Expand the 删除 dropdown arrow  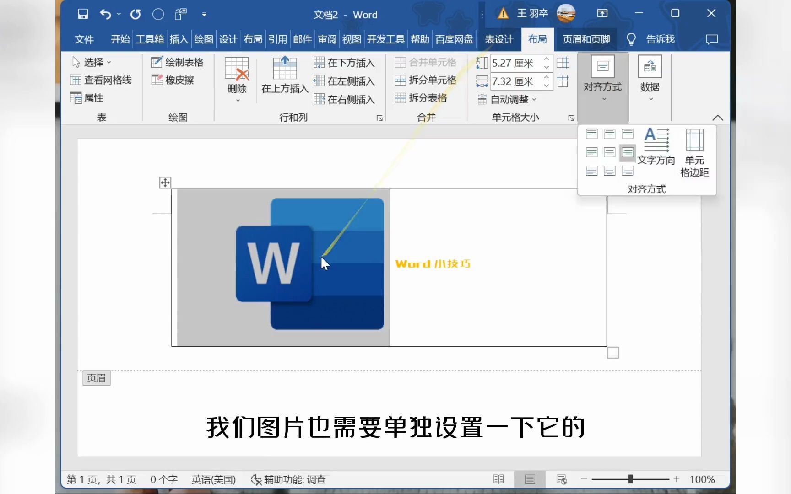238,100
